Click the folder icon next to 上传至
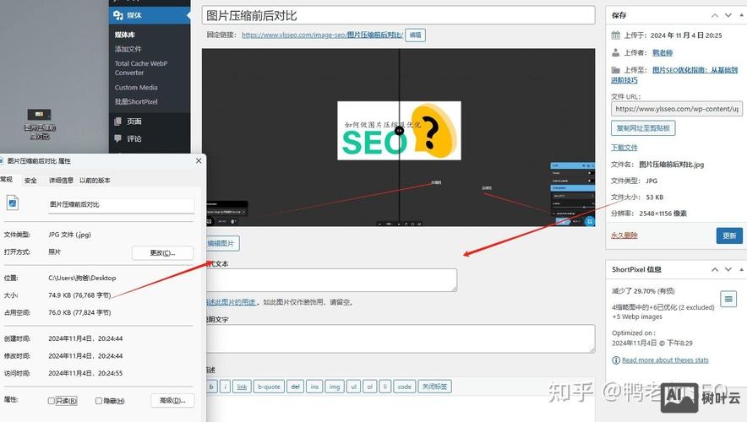Viewport: 747px width, 422px height. point(615,70)
